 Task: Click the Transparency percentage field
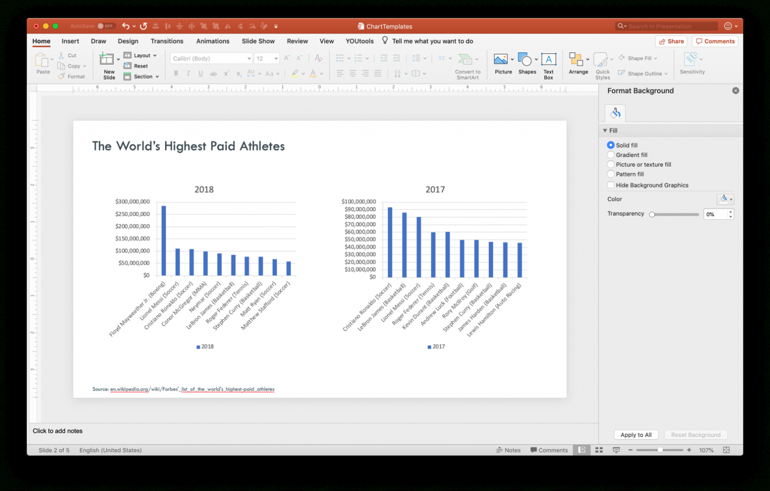tap(715, 214)
